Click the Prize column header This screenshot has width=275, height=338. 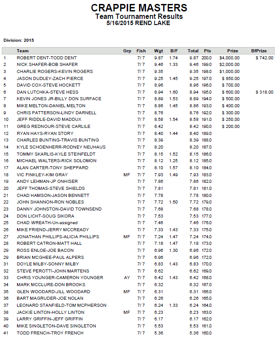232,51
